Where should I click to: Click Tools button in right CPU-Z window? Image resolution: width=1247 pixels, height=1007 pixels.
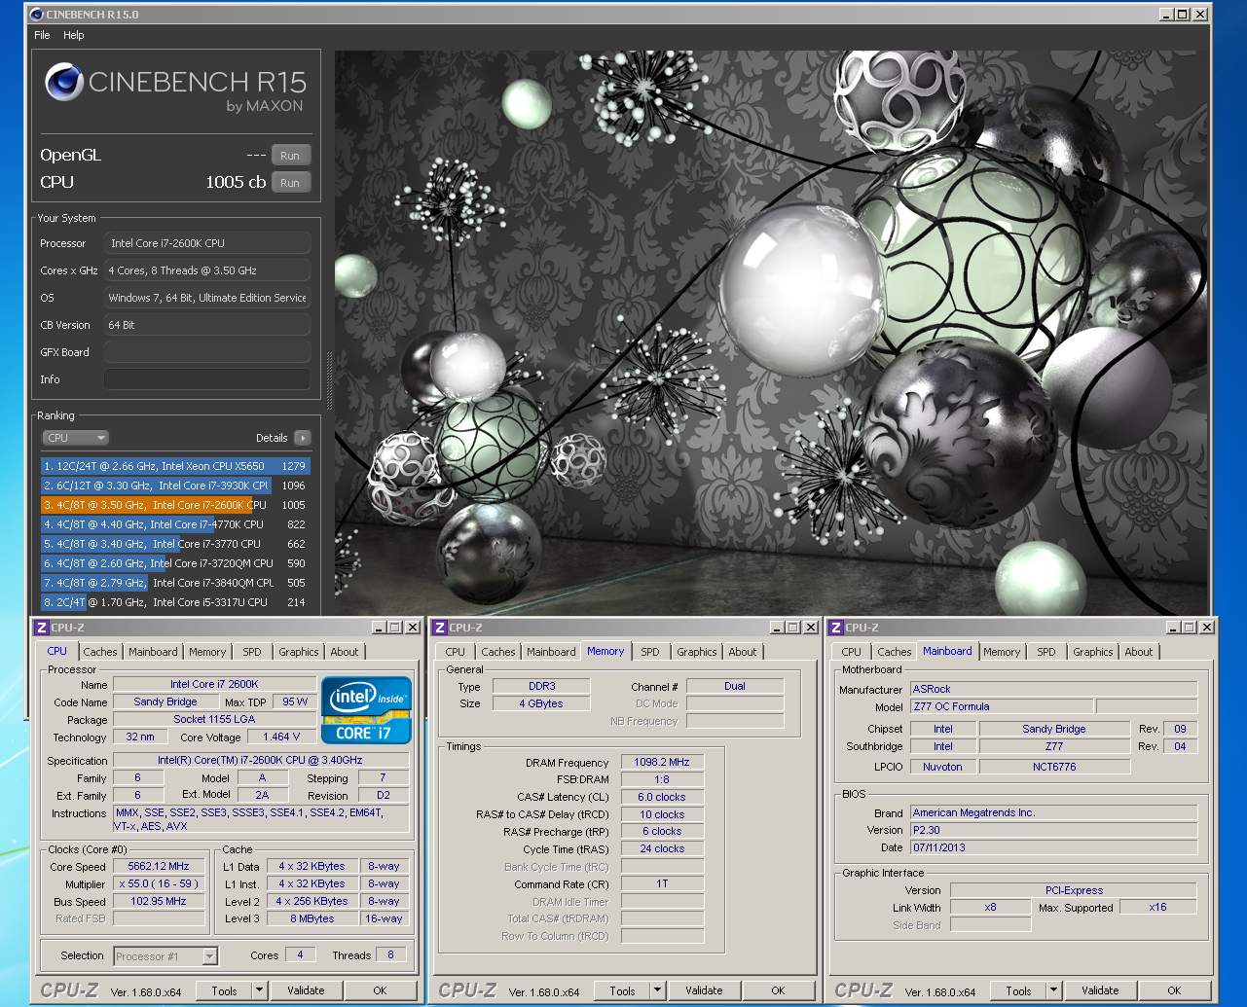1018,991
